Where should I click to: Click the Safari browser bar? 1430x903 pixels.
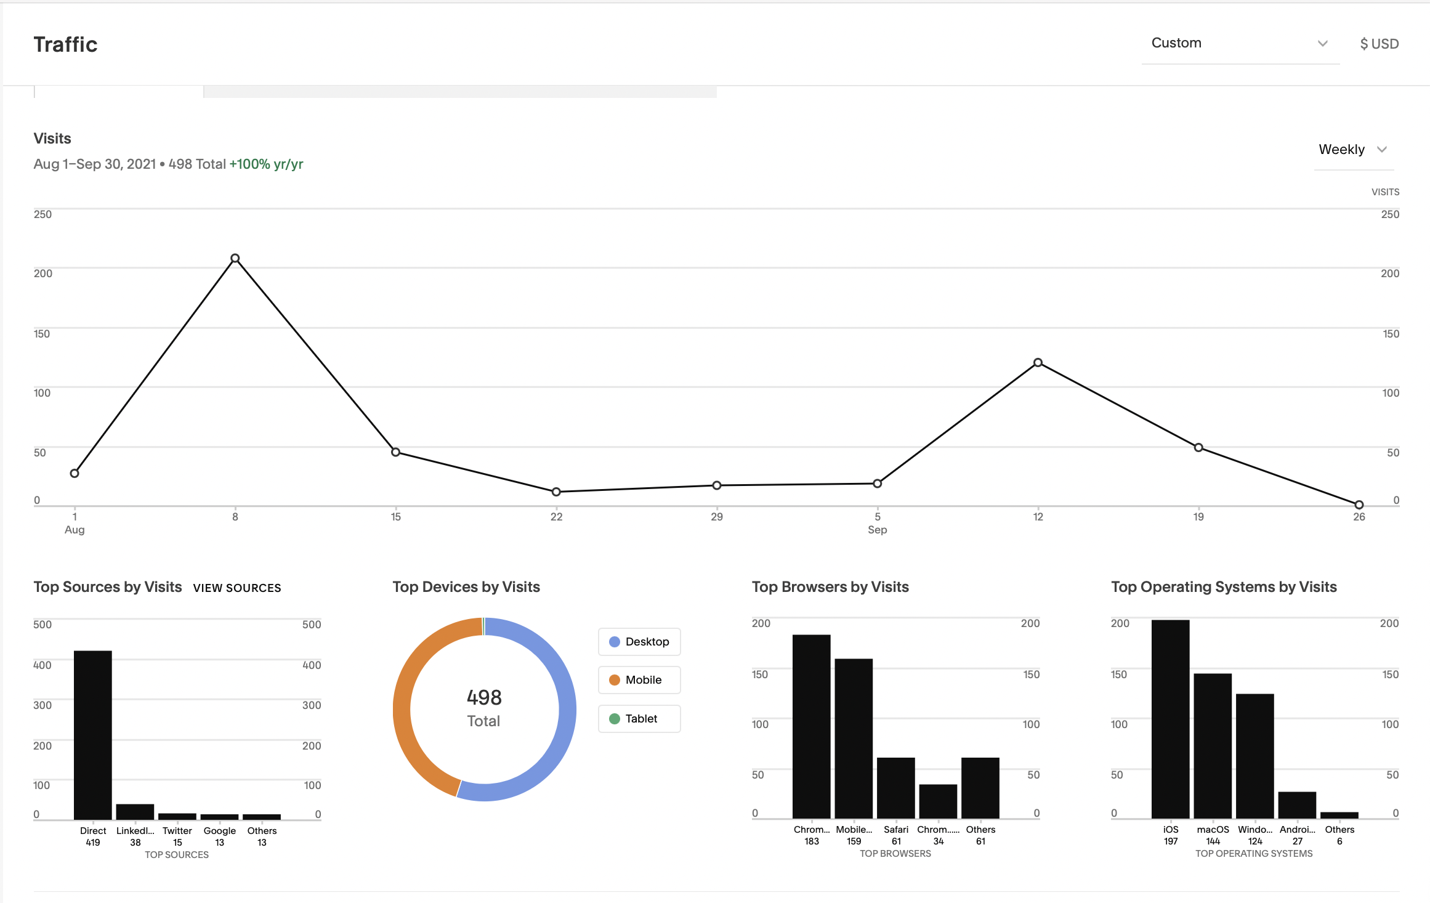click(895, 787)
